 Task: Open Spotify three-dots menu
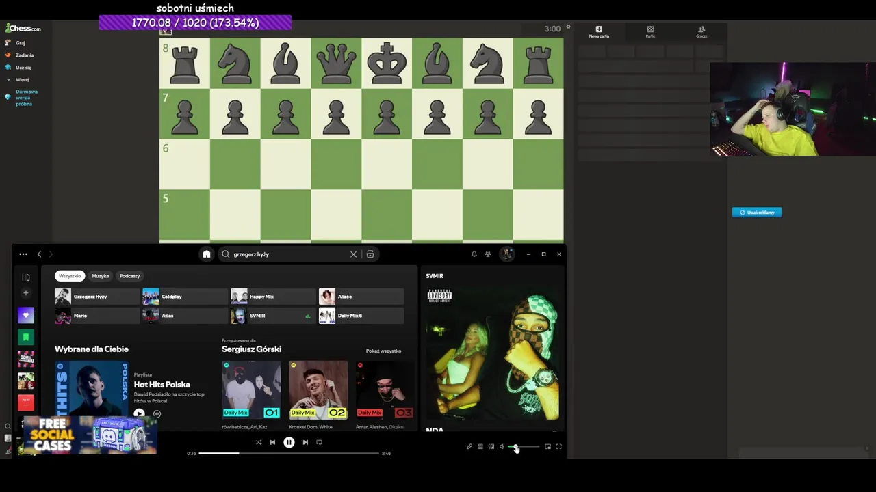(23, 254)
